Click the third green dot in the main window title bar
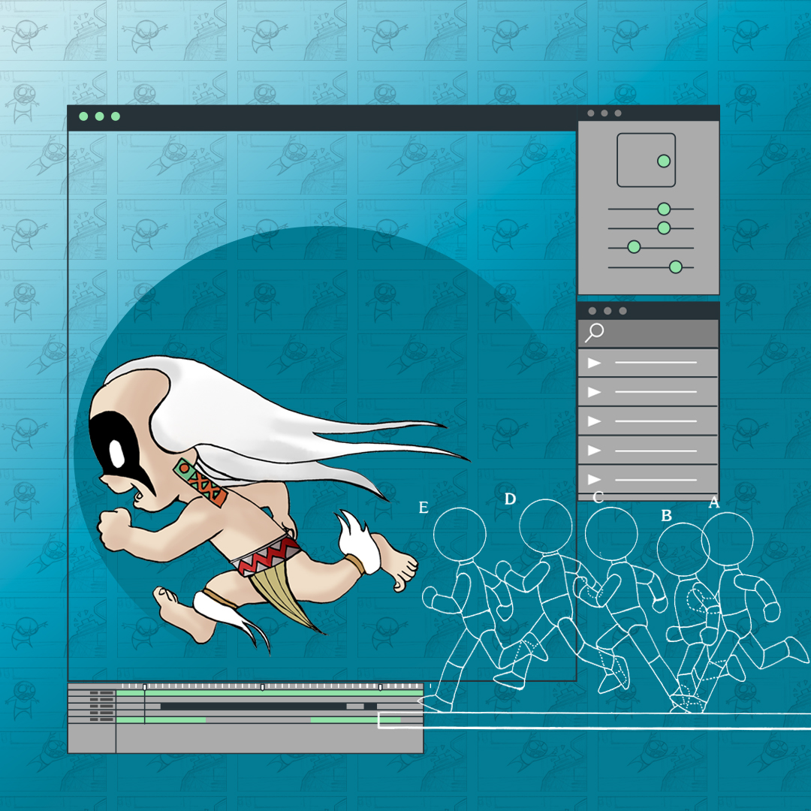The width and height of the screenshot is (811, 811). 116,116
